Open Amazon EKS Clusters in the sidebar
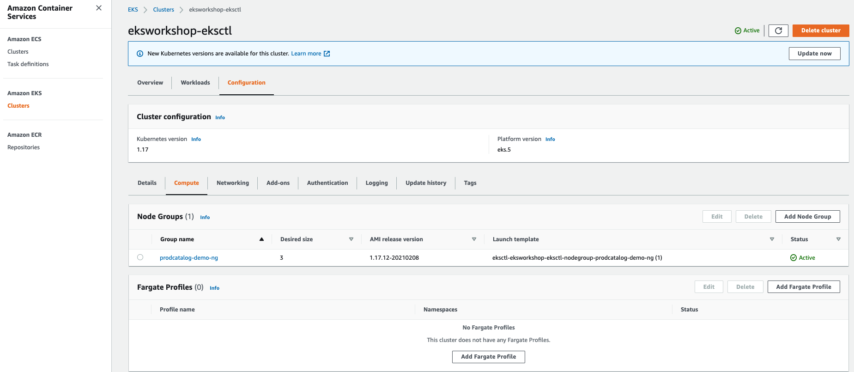This screenshot has height=372, width=854. click(x=18, y=106)
